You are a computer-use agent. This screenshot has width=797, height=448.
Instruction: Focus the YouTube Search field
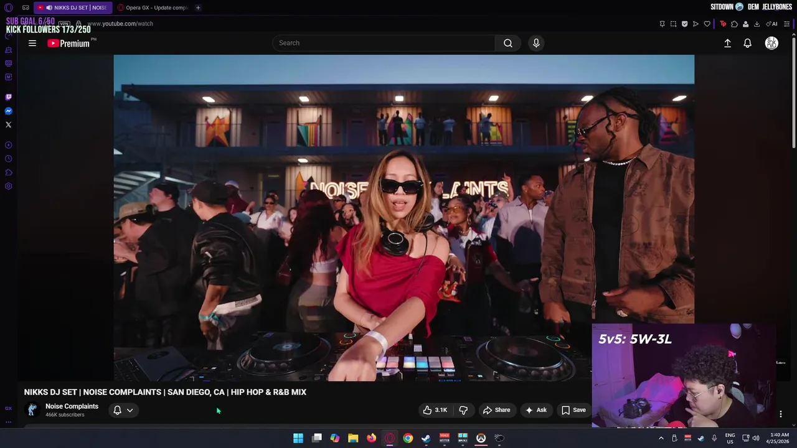click(x=384, y=43)
